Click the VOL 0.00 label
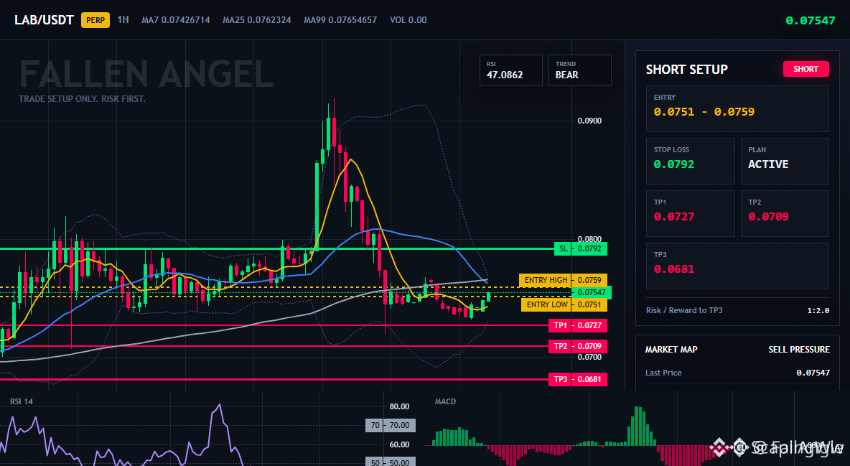 click(408, 20)
